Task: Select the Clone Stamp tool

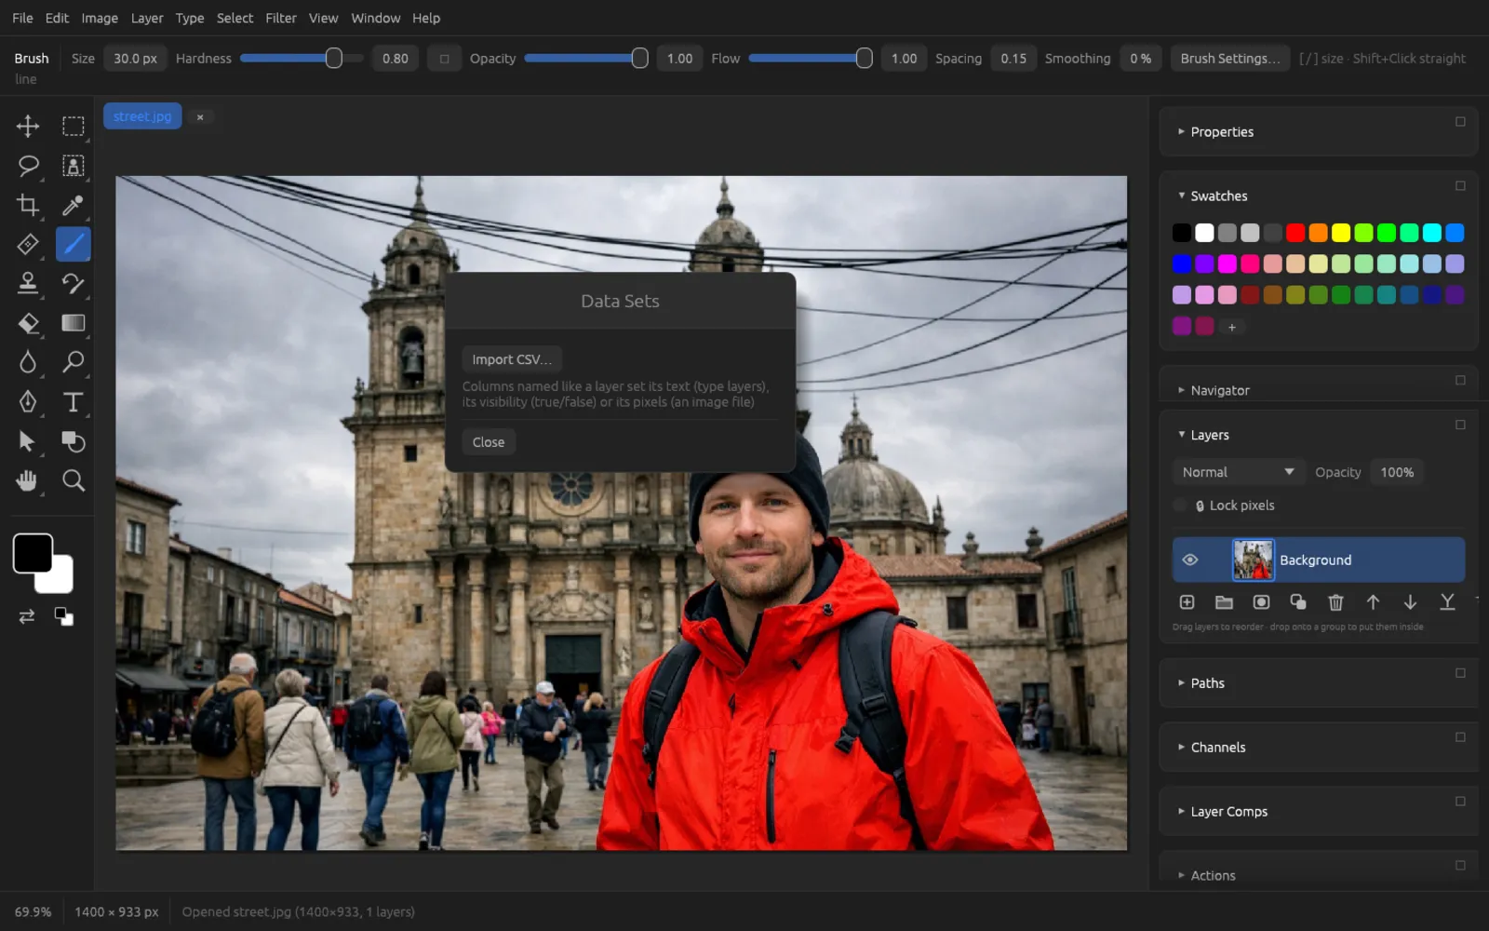Action: click(x=28, y=283)
